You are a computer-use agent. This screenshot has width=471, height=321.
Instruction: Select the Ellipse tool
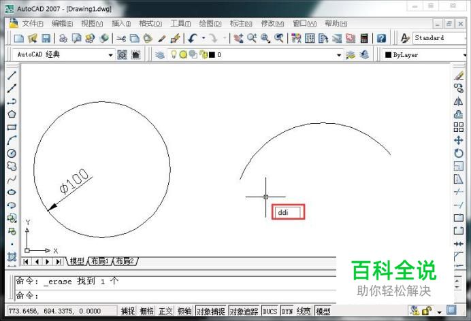(12, 192)
